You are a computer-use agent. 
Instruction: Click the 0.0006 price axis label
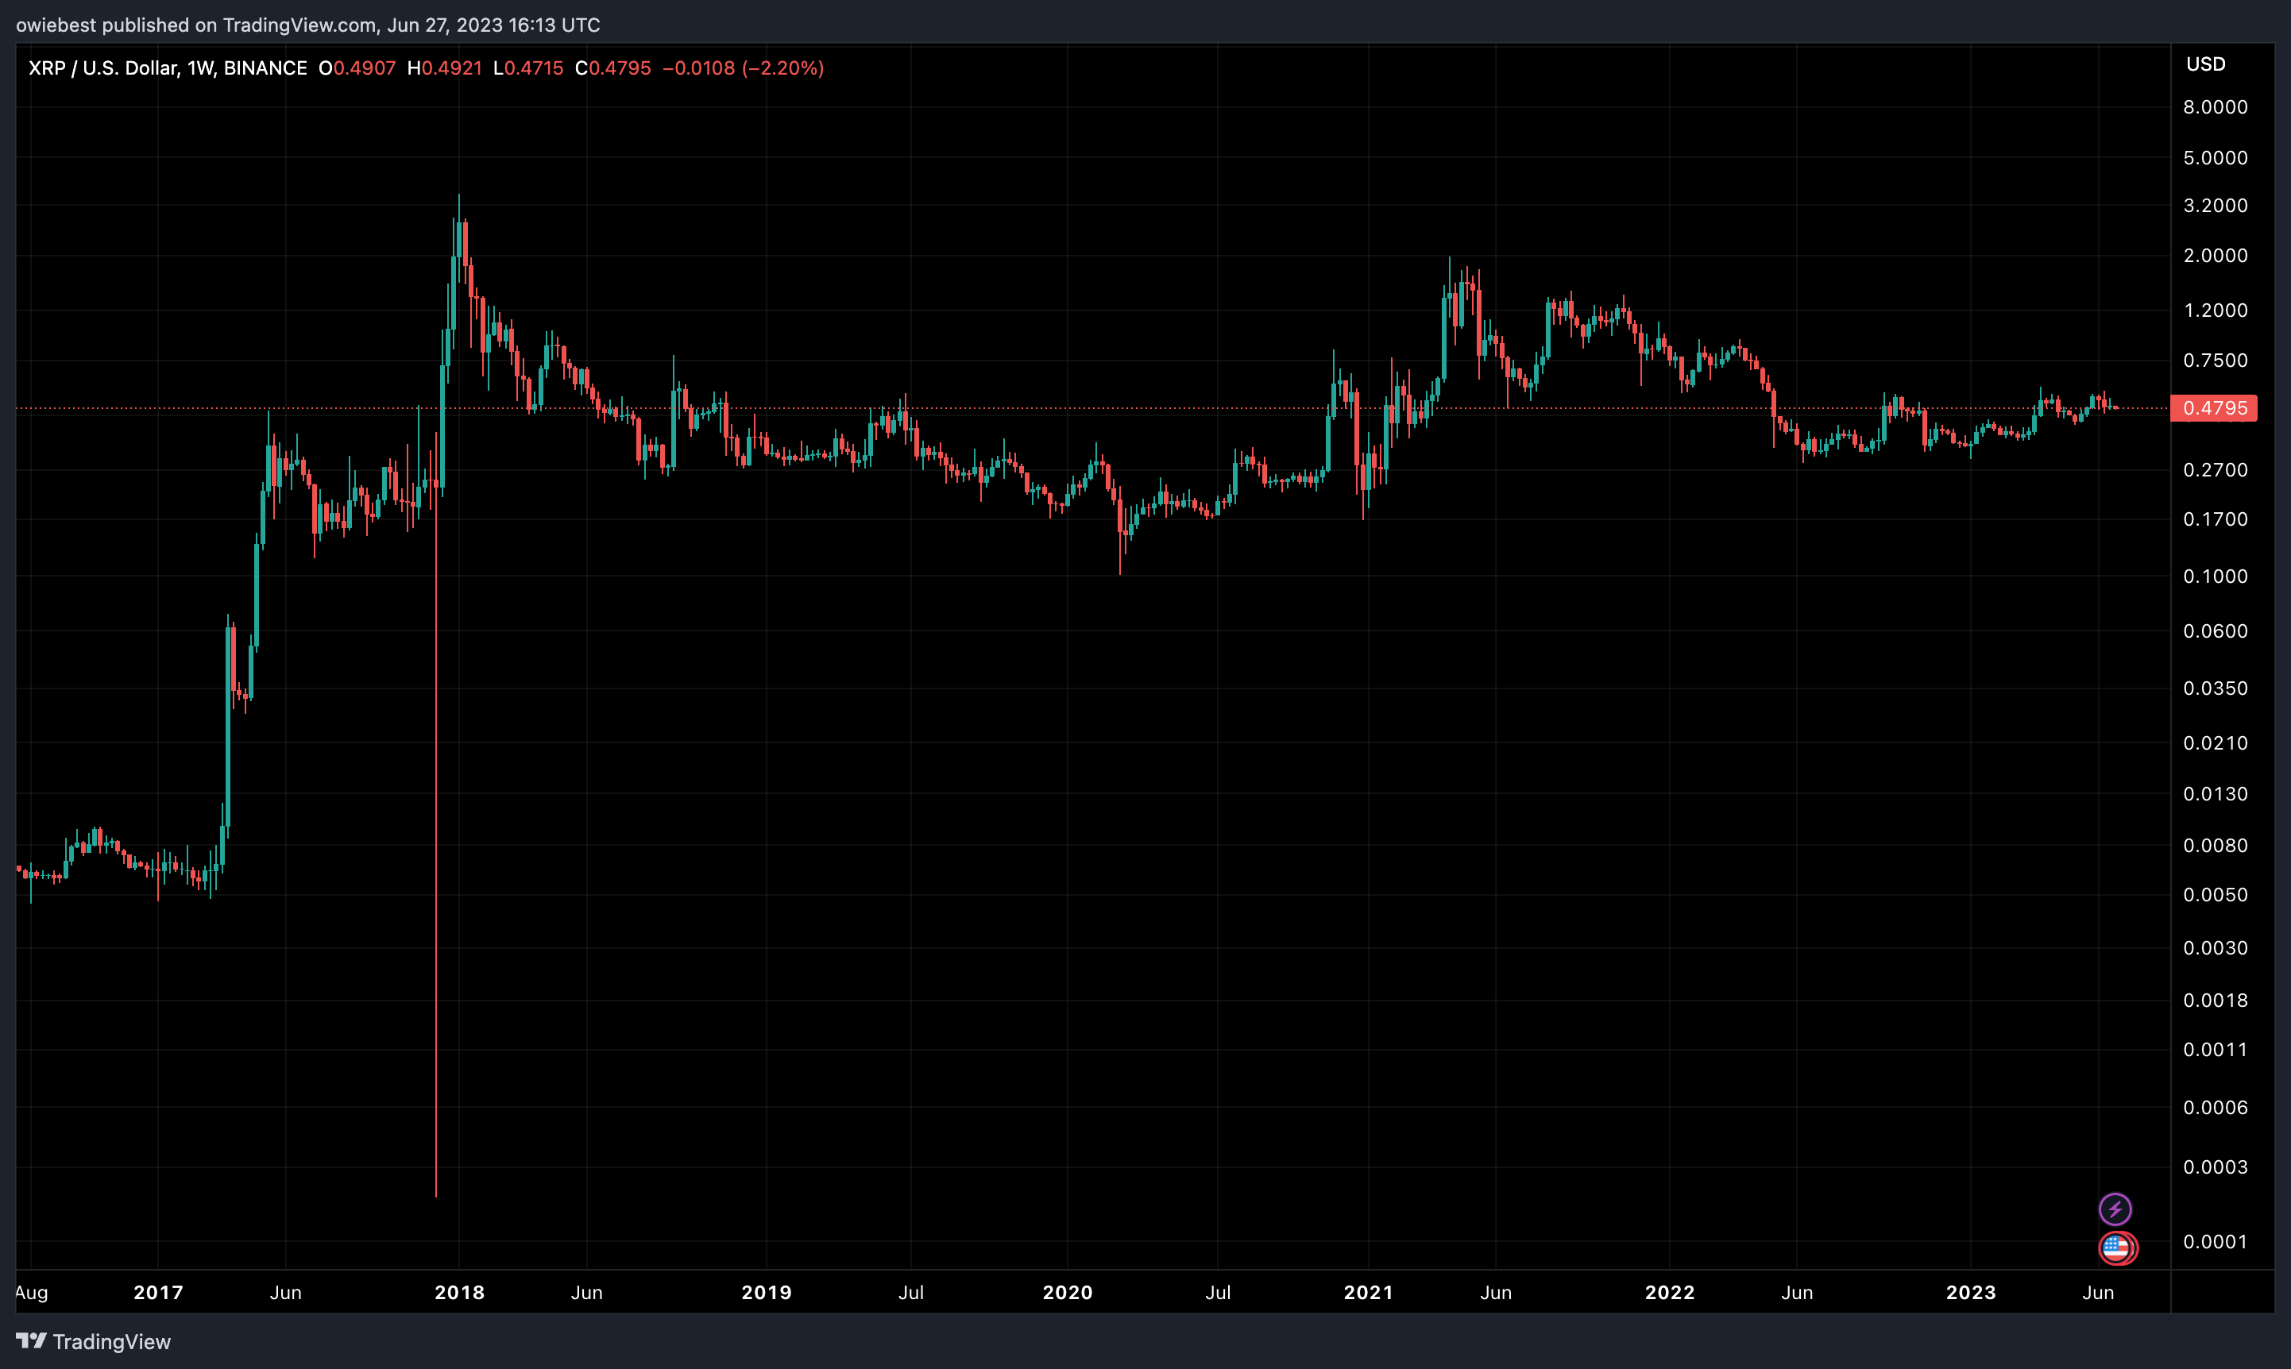pos(2215,1107)
